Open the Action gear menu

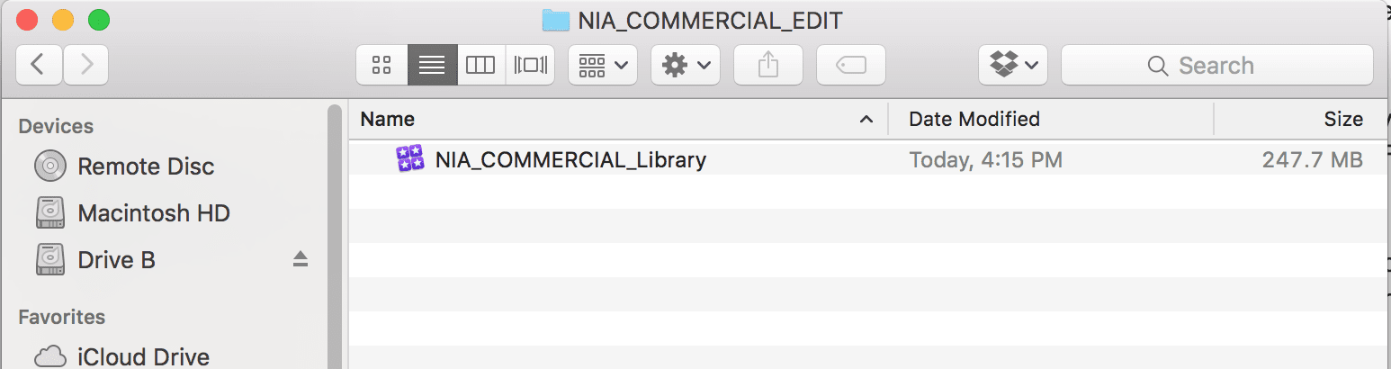(x=685, y=65)
